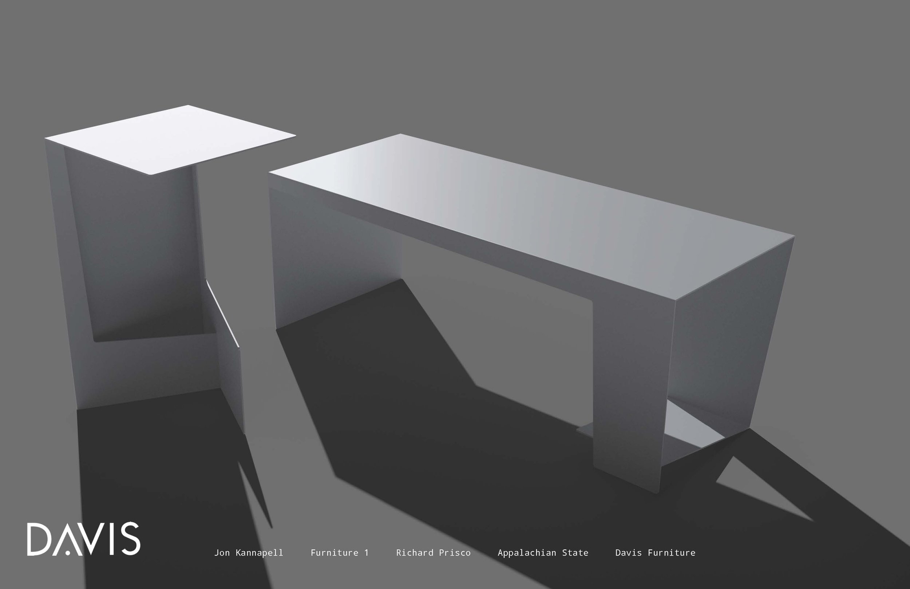The width and height of the screenshot is (910, 589).
Task: Select the Furniture 1 label
Action: pos(340,553)
